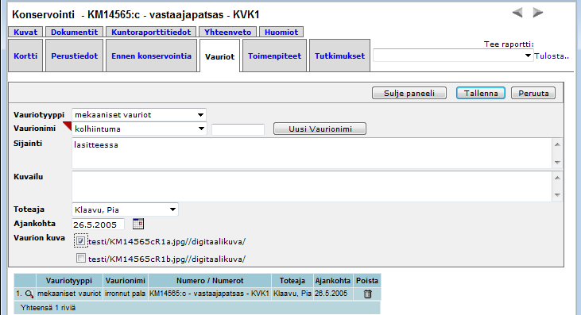Click Kuvailu scrollbar down arrow

(x=557, y=195)
